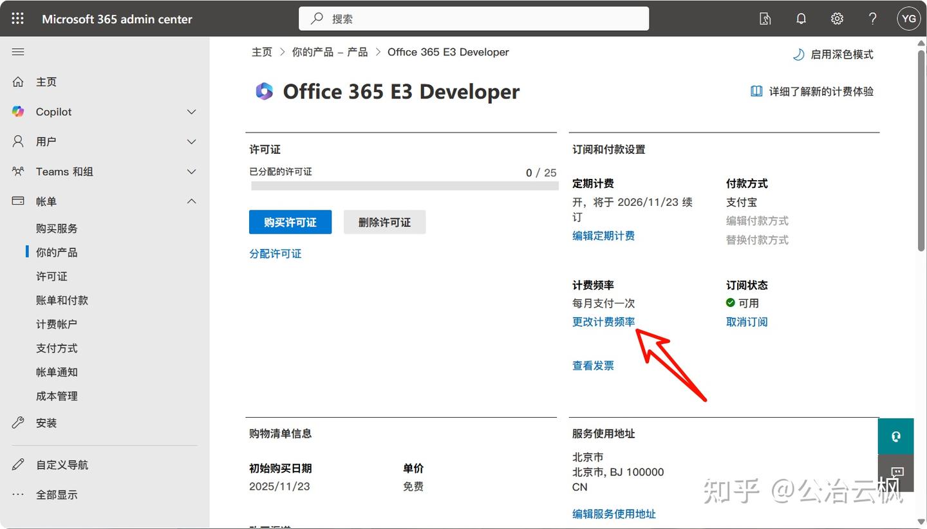Screen dimensions: 927x529
Task: Click the 全部显示 ellipsis icon
Action: [x=18, y=494]
